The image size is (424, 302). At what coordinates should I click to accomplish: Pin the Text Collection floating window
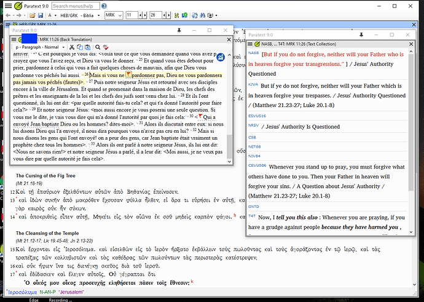[361, 34]
